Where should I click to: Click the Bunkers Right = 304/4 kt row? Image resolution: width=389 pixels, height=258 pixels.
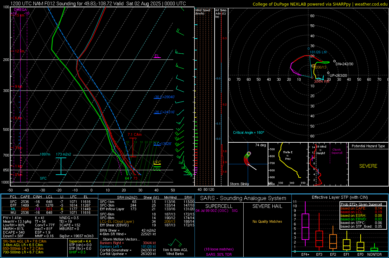click(x=128, y=243)
